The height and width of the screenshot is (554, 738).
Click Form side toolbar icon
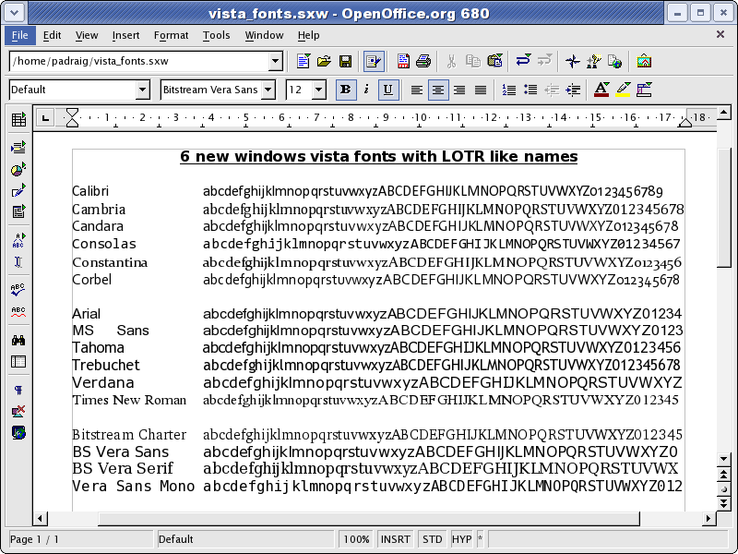coord(18,211)
